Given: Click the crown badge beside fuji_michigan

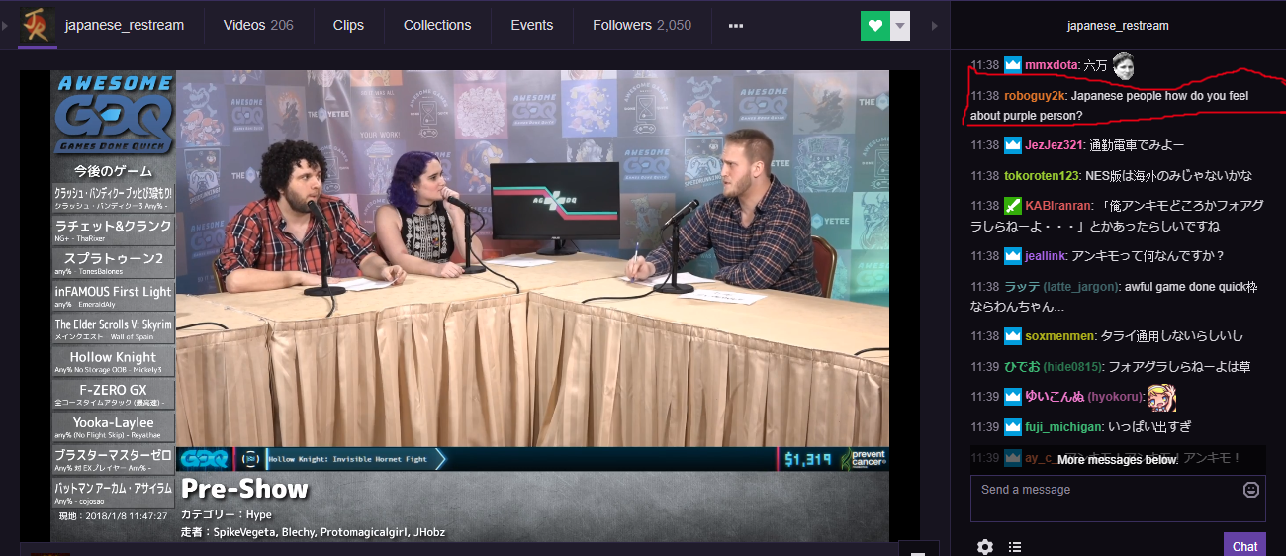Looking at the screenshot, I should (1013, 427).
